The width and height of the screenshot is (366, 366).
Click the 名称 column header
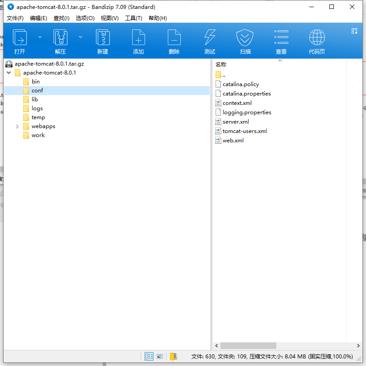pos(280,65)
